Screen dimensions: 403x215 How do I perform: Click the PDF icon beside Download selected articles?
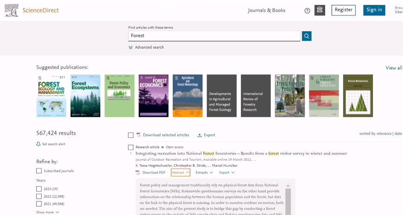click(139, 135)
